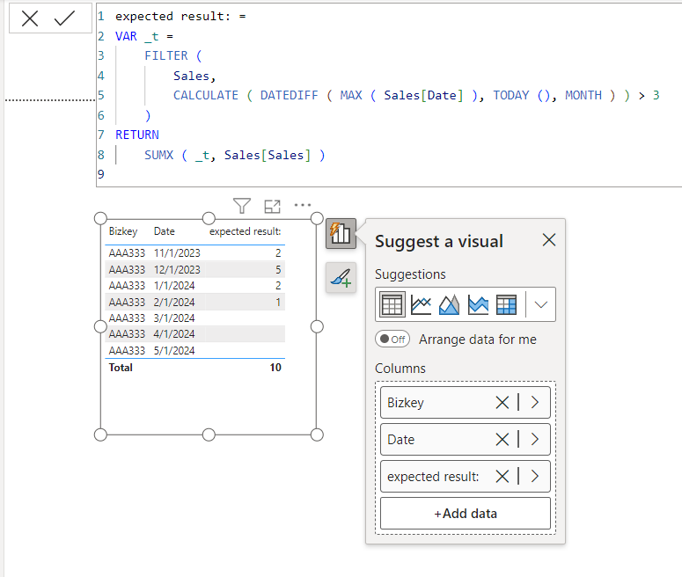
Task: Click the expected result: field pill name
Action: [x=433, y=477]
